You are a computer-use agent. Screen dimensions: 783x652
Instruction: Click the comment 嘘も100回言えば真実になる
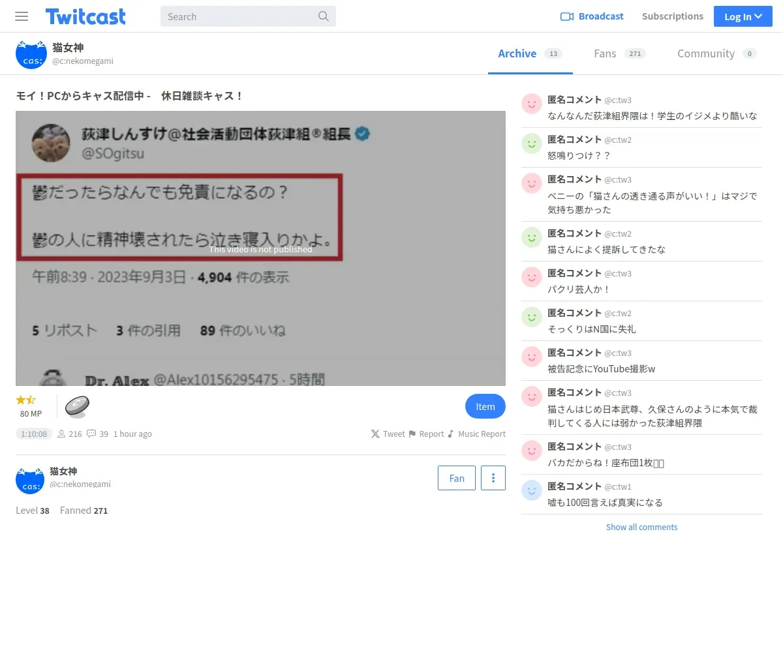605,502
